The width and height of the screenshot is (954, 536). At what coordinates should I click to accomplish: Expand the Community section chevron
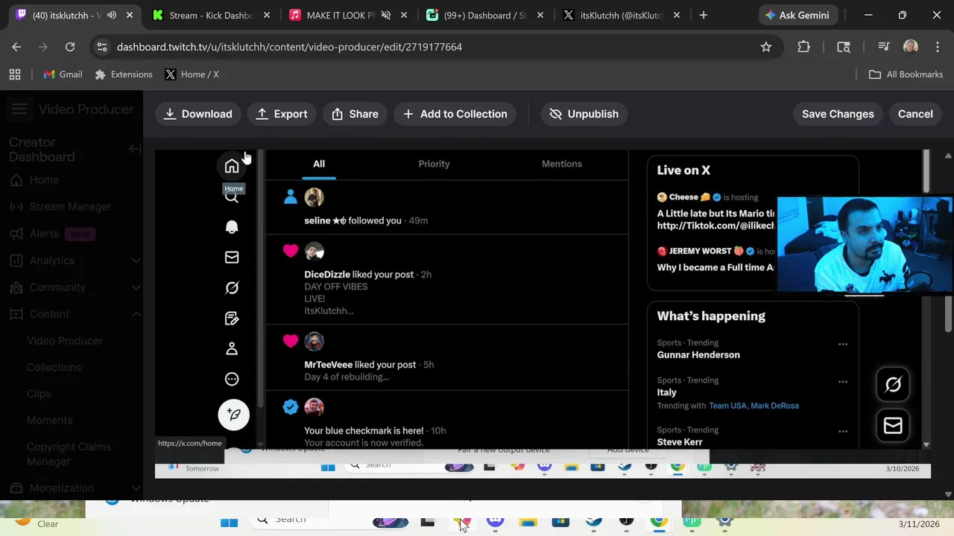(x=136, y=287)
